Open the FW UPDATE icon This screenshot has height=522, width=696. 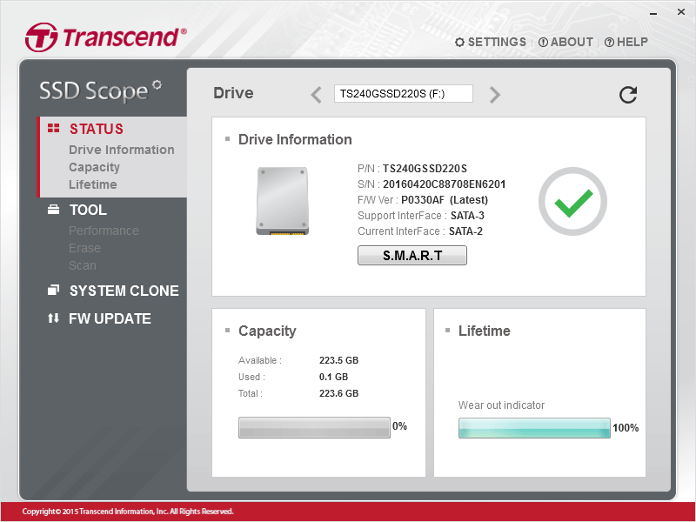pyautogui.click(x=52, y=318)
